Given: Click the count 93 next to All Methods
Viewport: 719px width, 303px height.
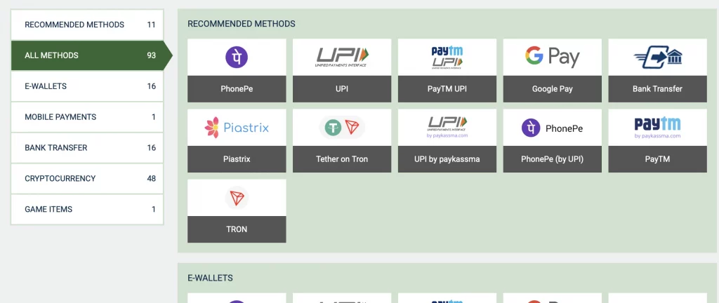Looking at the screenshot, I should 152,55.
